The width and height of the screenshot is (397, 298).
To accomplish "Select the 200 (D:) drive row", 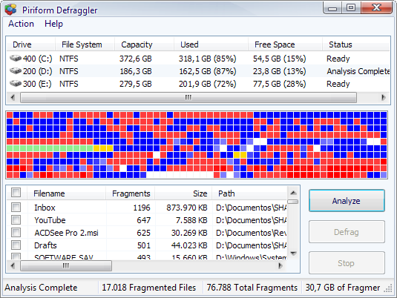I will (x=198, y=71).
